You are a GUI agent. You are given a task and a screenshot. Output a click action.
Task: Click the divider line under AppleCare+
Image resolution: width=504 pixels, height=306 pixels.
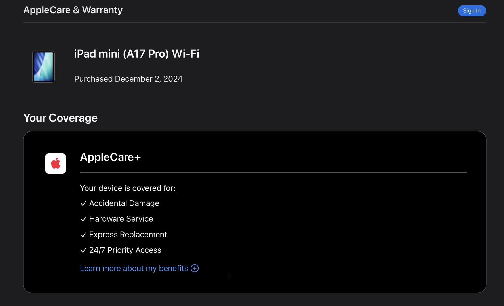[273, 173]
